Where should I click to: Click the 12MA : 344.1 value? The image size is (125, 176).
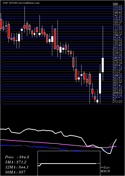point(17,167)
